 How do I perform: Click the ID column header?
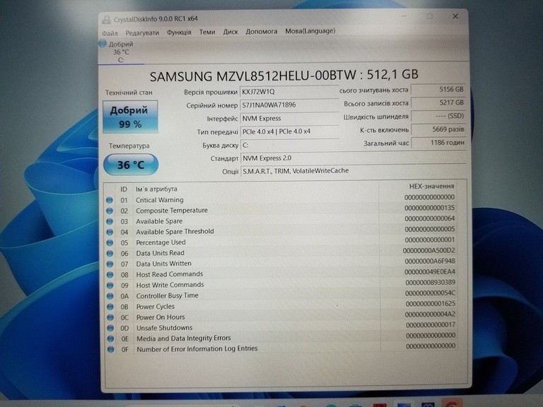[124, 189]
